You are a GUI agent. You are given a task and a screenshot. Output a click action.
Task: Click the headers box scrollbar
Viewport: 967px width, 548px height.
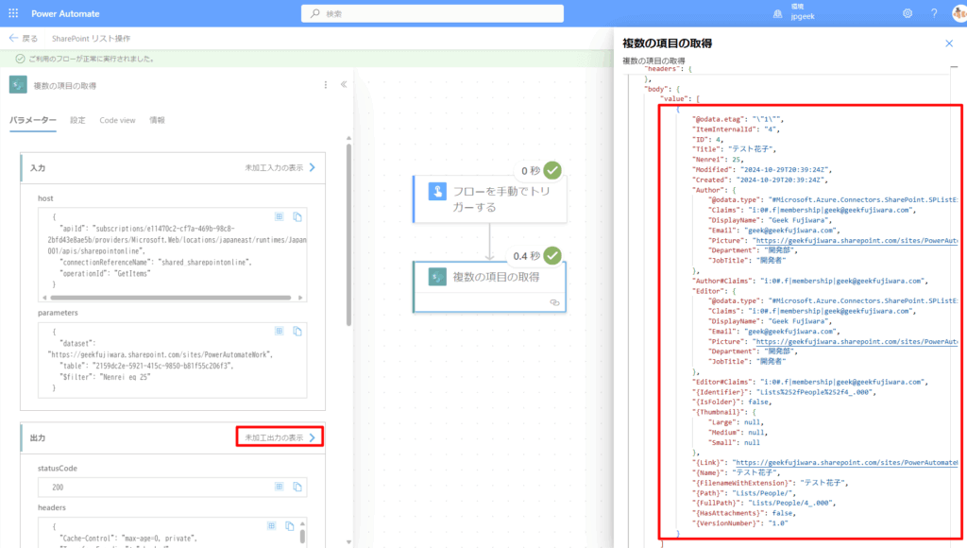point(302,537)
